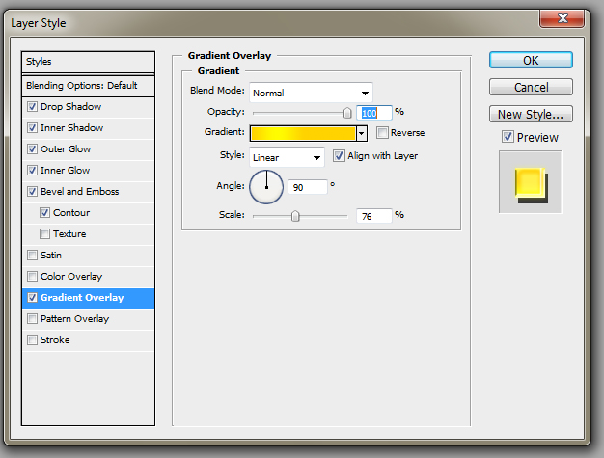Toggle the Inner Glow checkbox
The height and width of the screenshot is (458, 604).
[x=33, y=170]
